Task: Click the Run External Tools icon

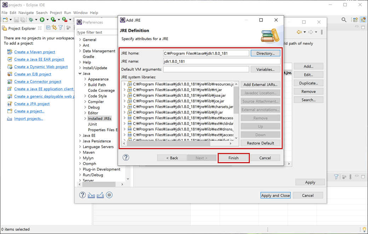Action: click(x=64, y=20)
